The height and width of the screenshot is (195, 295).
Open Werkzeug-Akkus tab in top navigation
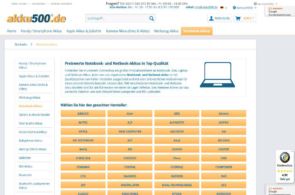pyautogui.click(x=166, y=31)
